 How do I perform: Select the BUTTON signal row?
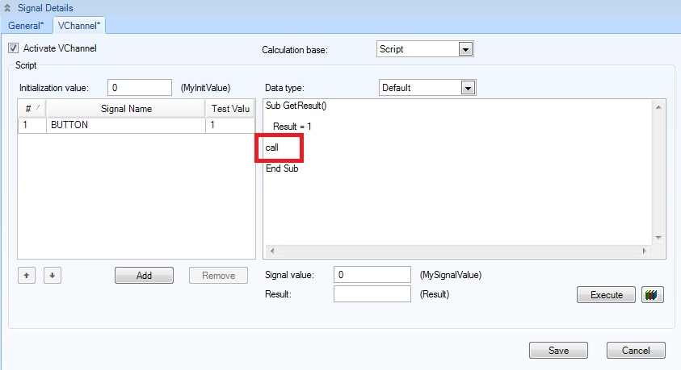point(126,126)
